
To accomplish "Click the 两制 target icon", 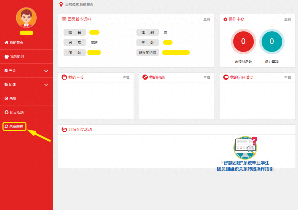I will click(x=6, y=99).
